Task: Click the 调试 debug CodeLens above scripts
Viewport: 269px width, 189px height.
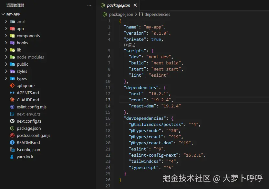Action: click(130, 45)
